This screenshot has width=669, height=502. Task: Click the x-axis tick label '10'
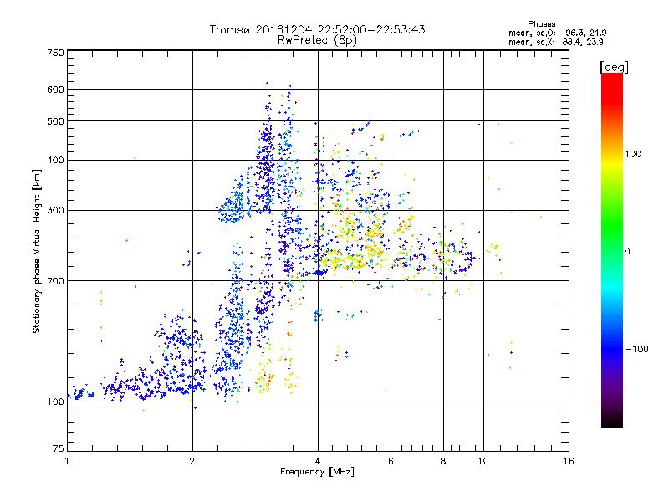click(x=483, y=461)
